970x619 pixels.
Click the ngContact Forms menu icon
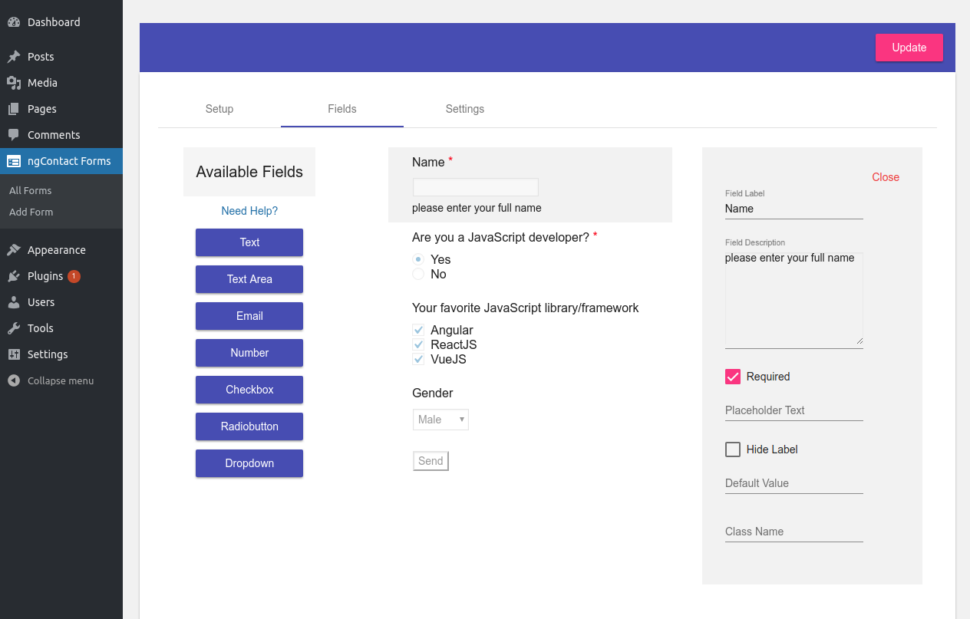(14, 161)
